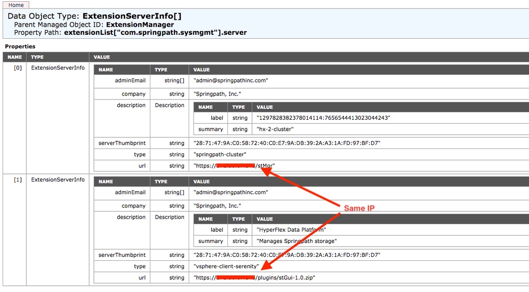
Task: Click adminEmail name in entry [1]
Action: click(130, 192)
